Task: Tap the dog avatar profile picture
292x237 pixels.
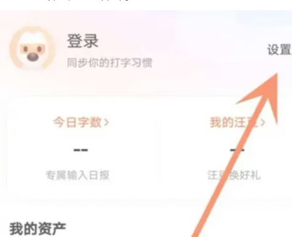Action: (x=32, y=49)
